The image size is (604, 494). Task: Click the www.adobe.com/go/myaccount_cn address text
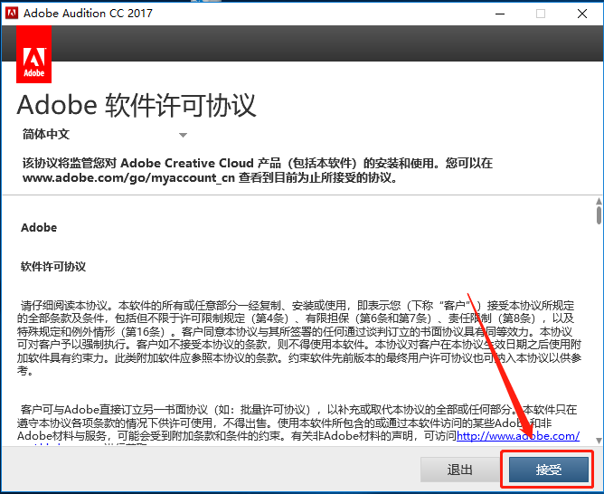(128, 177)
